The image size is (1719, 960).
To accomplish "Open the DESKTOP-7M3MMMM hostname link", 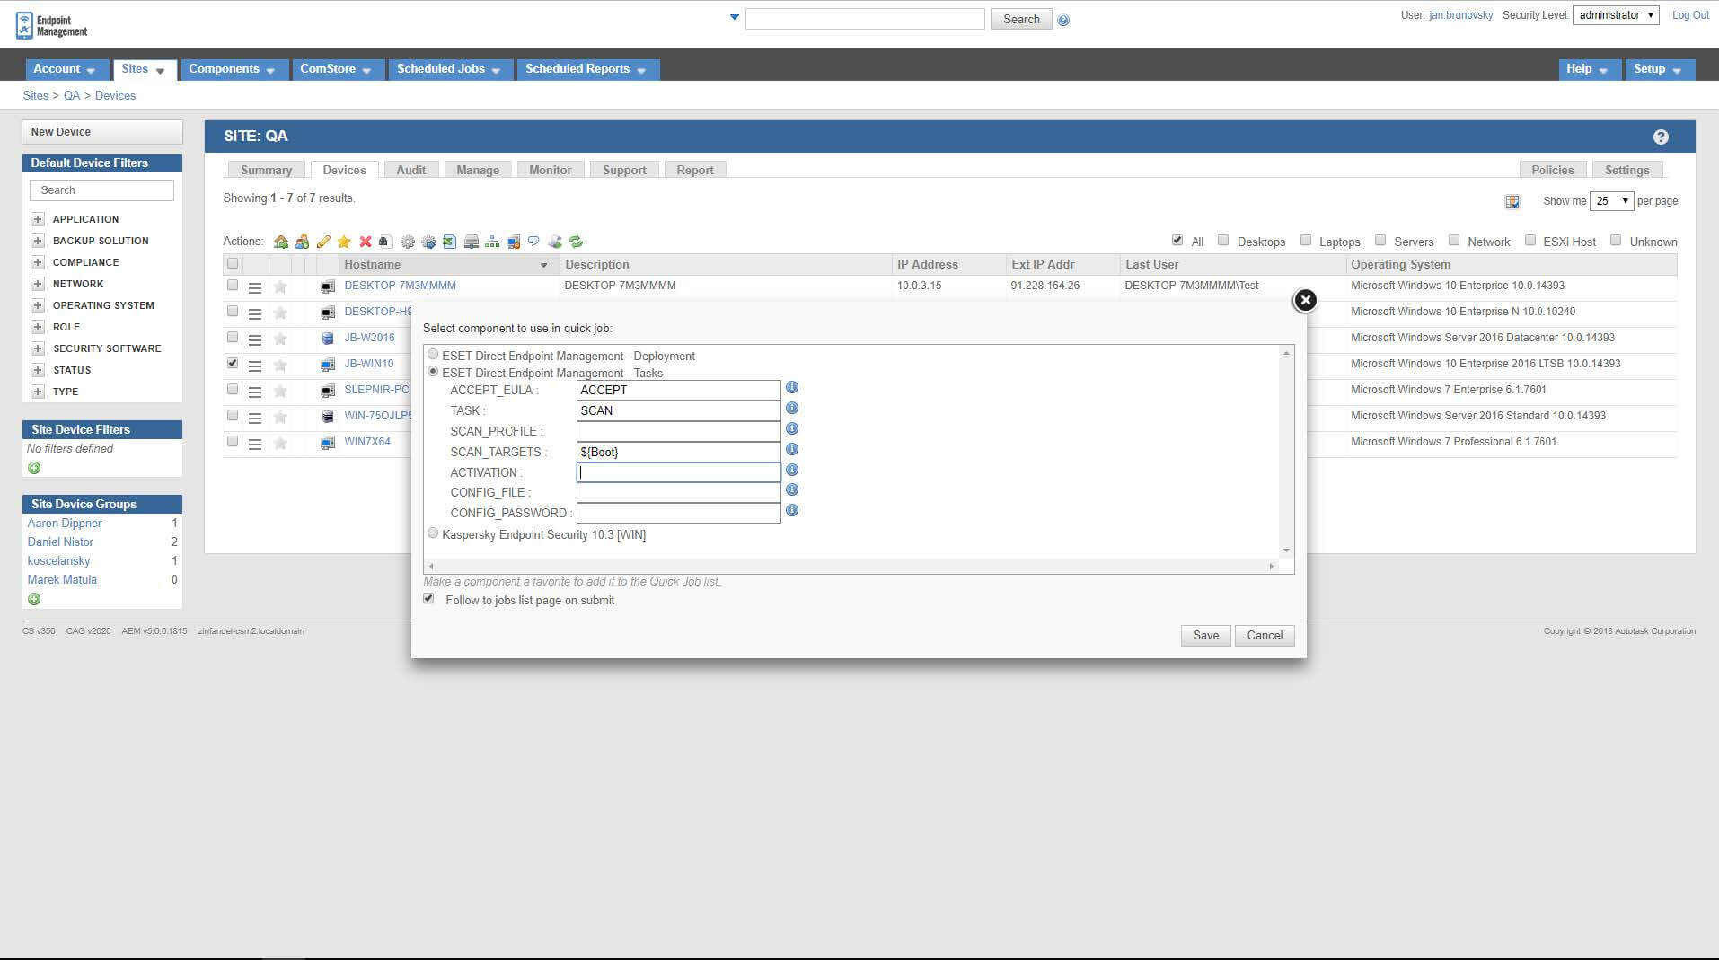I will click(400, 286).
